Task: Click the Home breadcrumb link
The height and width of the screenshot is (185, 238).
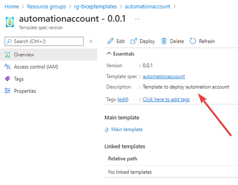Action: 12,7
